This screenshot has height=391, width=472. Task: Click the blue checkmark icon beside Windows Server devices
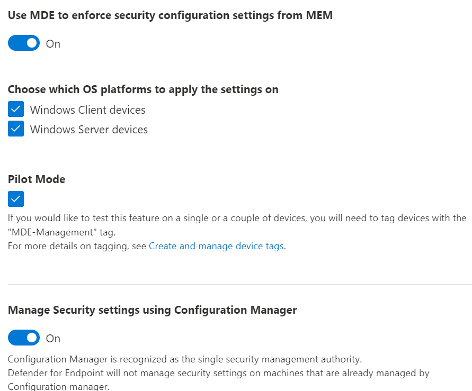pyautogui.click(x=15, y=129)
